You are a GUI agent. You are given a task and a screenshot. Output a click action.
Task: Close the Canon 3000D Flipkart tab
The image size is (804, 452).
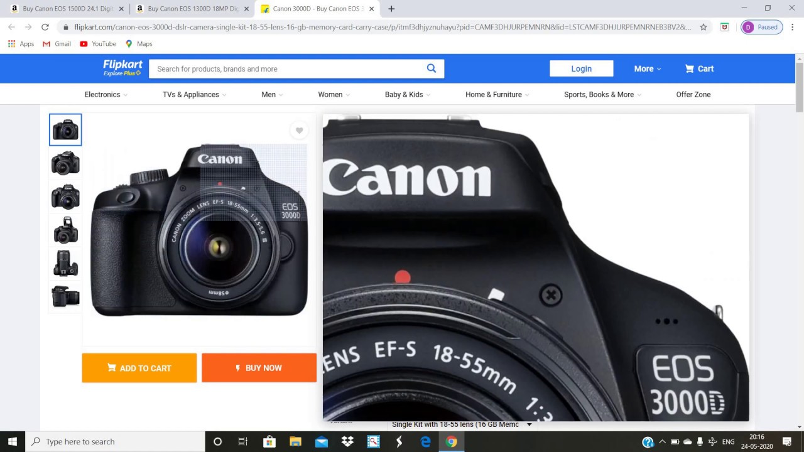(x=372, y=9)
